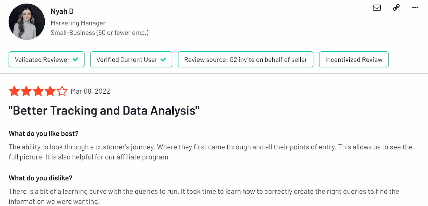This screenshot has width=428, height=206.
Task: Click the first orange rating star
Action: point(14,91)
